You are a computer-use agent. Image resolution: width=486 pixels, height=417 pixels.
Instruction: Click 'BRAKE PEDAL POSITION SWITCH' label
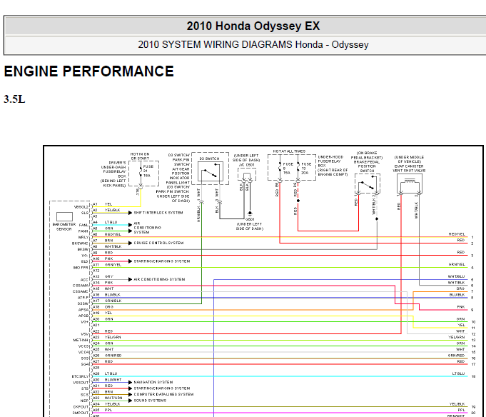click(367, 166)
